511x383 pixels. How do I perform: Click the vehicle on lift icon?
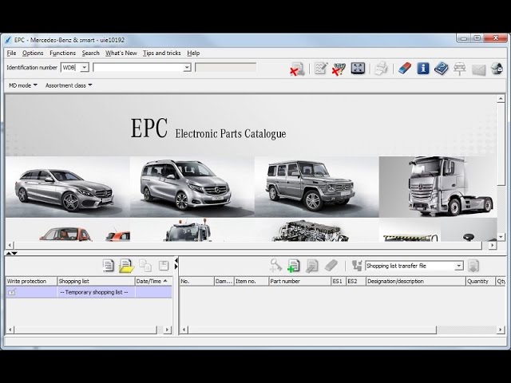(460, 69)
